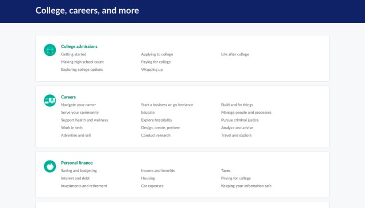Open Pursue criminal justice link

pos(240,120)
